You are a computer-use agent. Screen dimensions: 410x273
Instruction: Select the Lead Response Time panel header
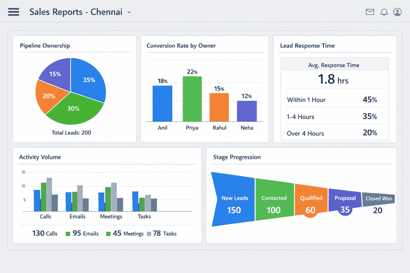click(307, 46)
